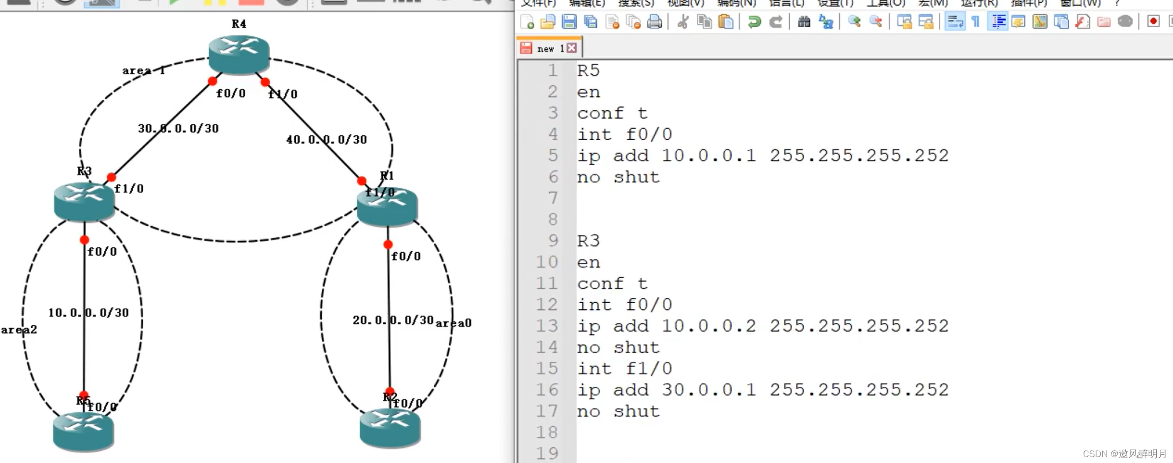
Task: Toggle synchronized vertical scrolling icon
Action: 904,22
